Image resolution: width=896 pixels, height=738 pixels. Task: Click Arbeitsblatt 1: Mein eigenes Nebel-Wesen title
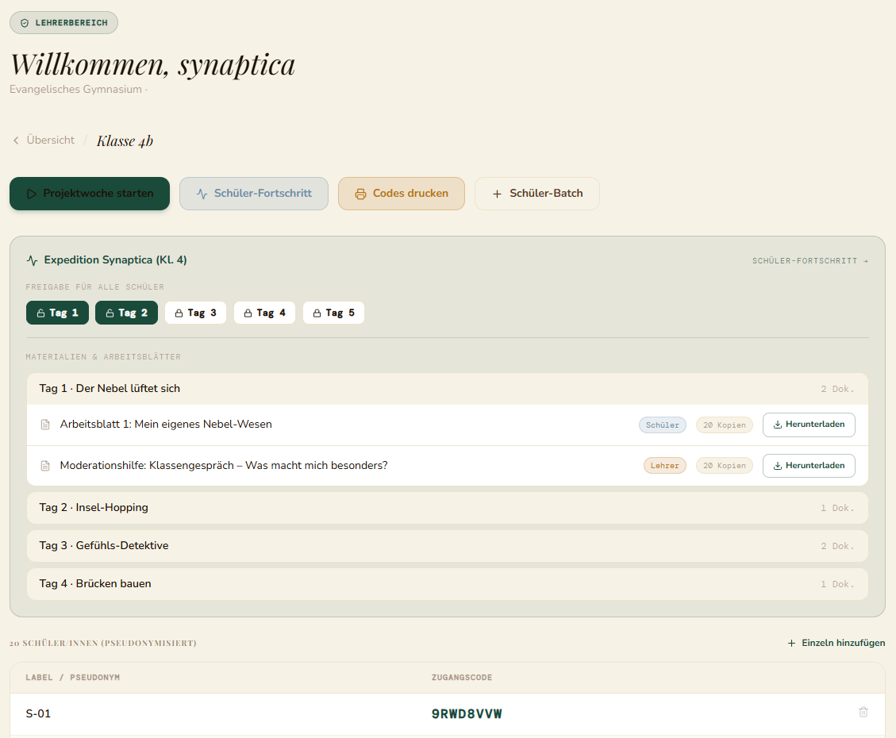tap(166, 425)
